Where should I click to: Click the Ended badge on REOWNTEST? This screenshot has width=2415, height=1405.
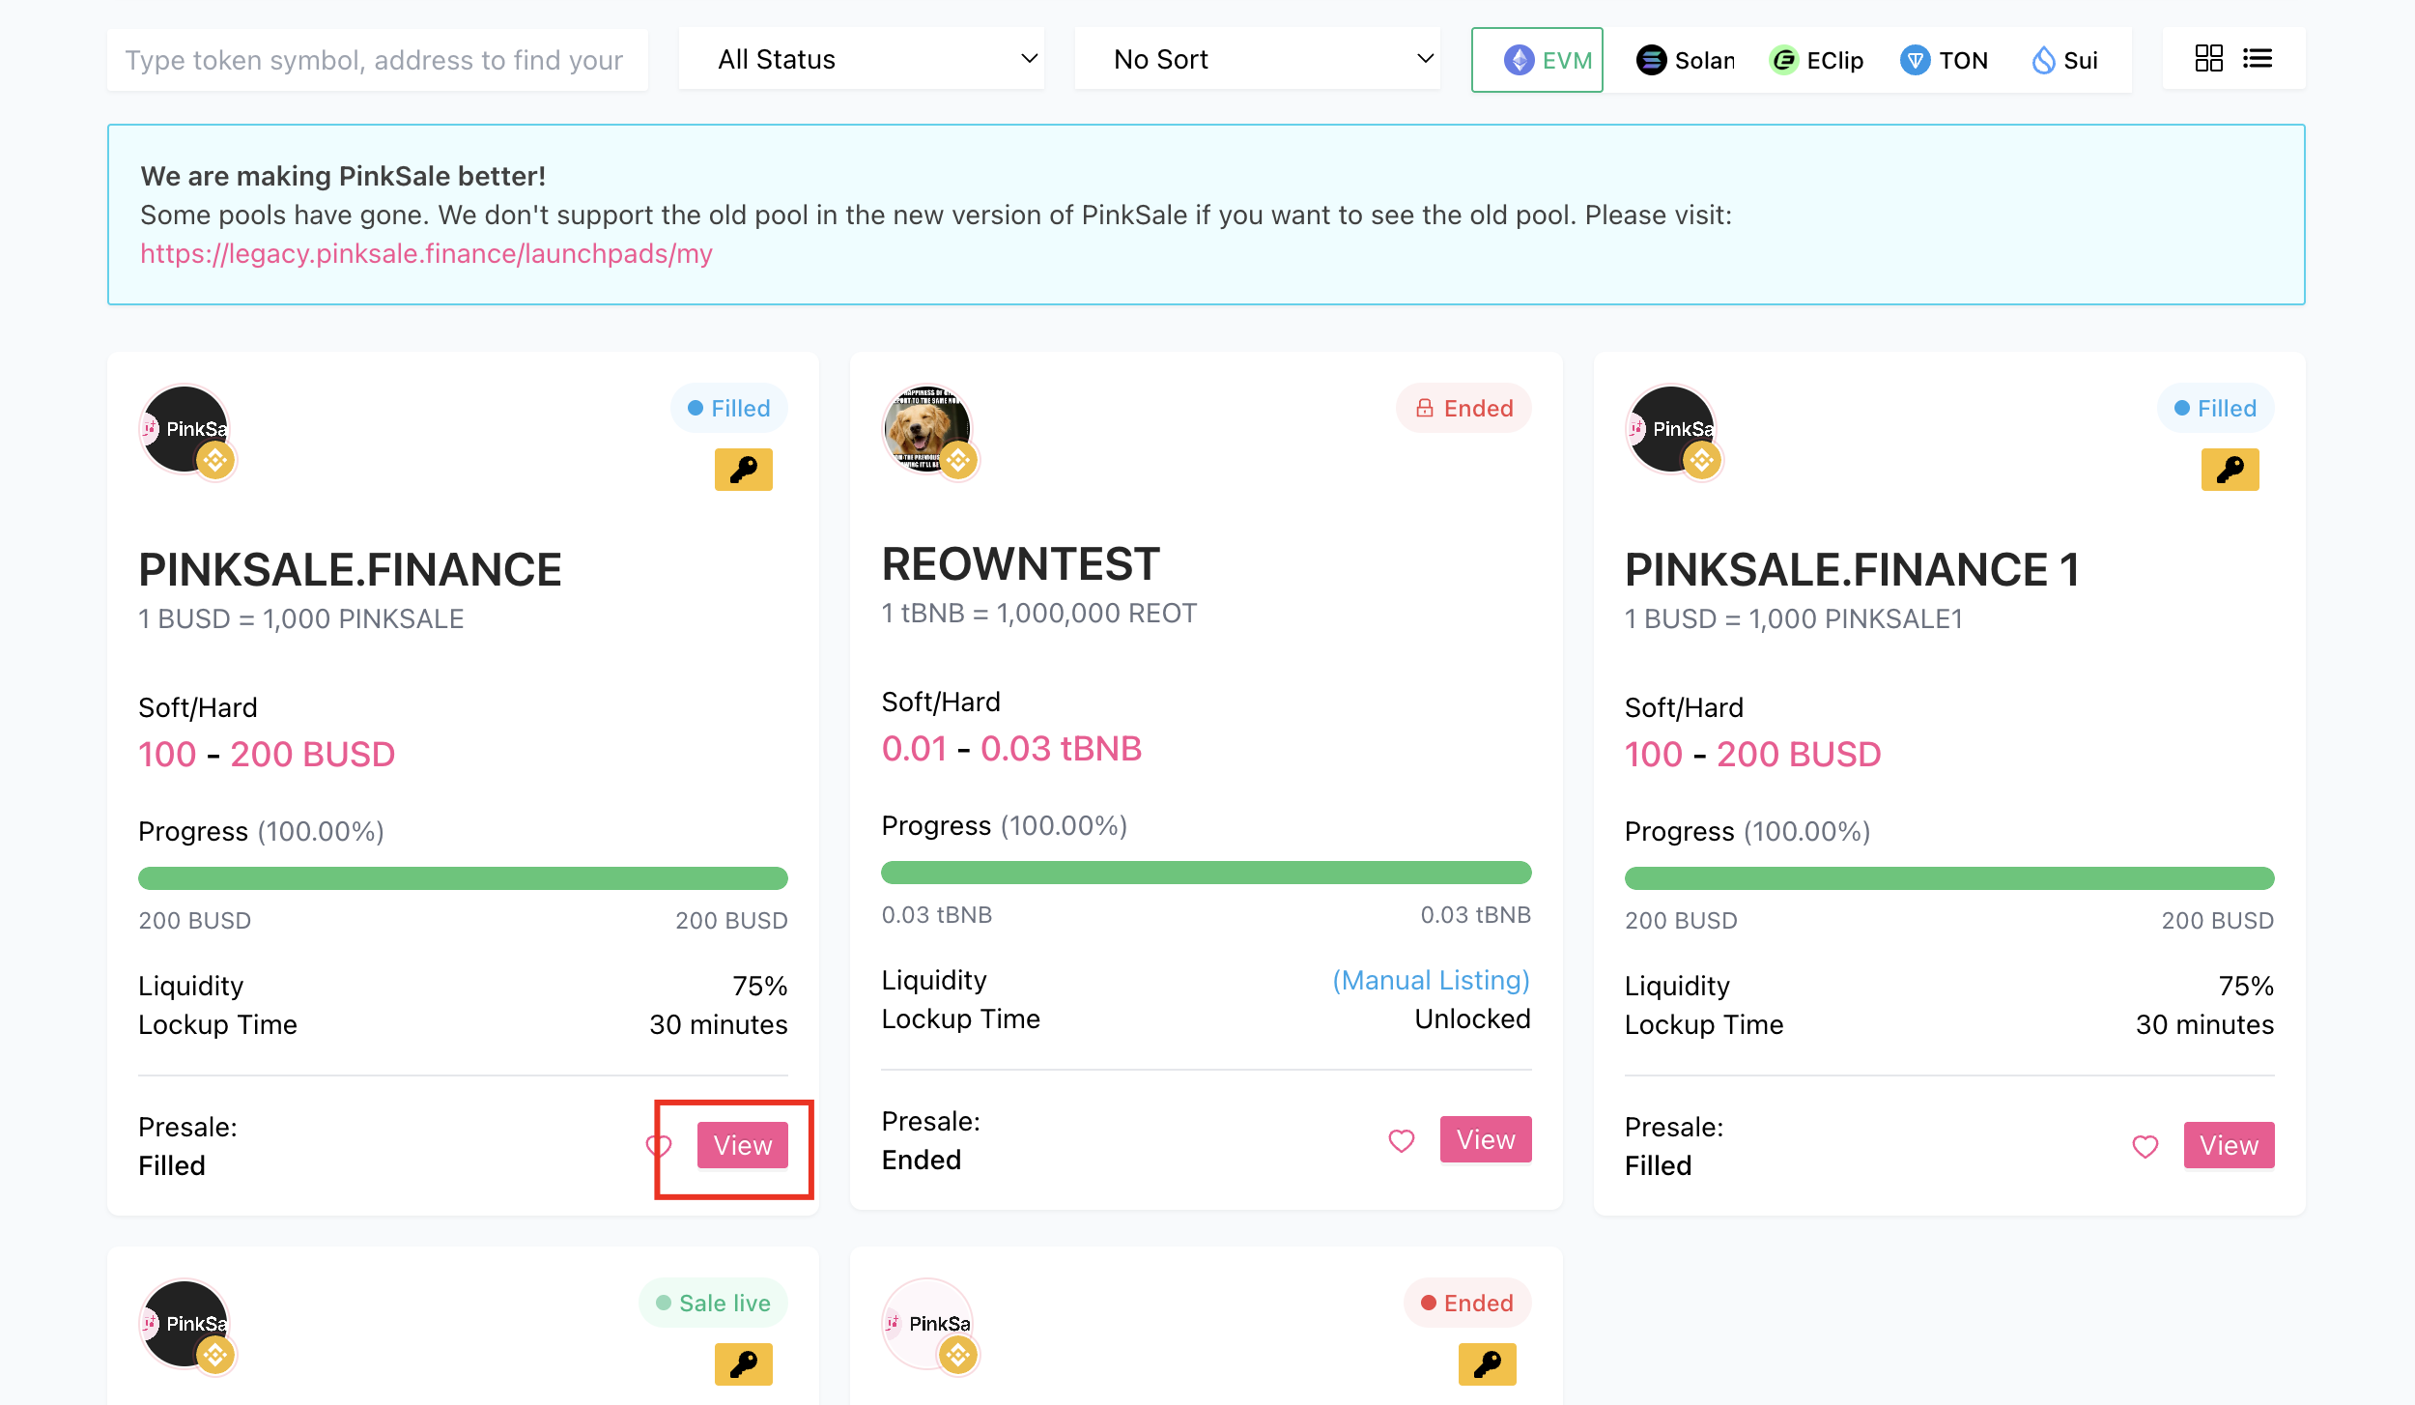1464,408
